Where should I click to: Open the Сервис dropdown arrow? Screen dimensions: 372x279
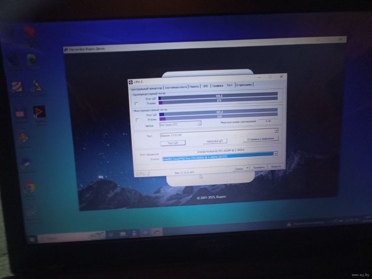click(248, 168)
